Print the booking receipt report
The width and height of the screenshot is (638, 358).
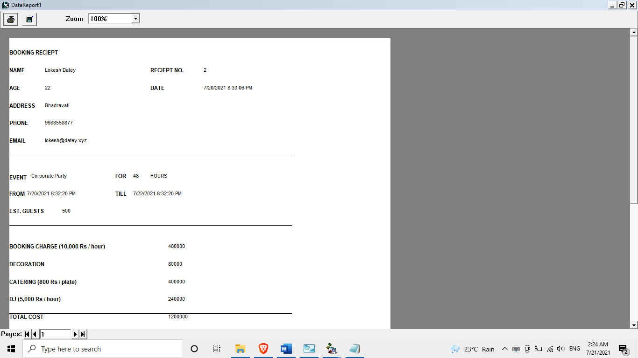(x=10, y=19)
